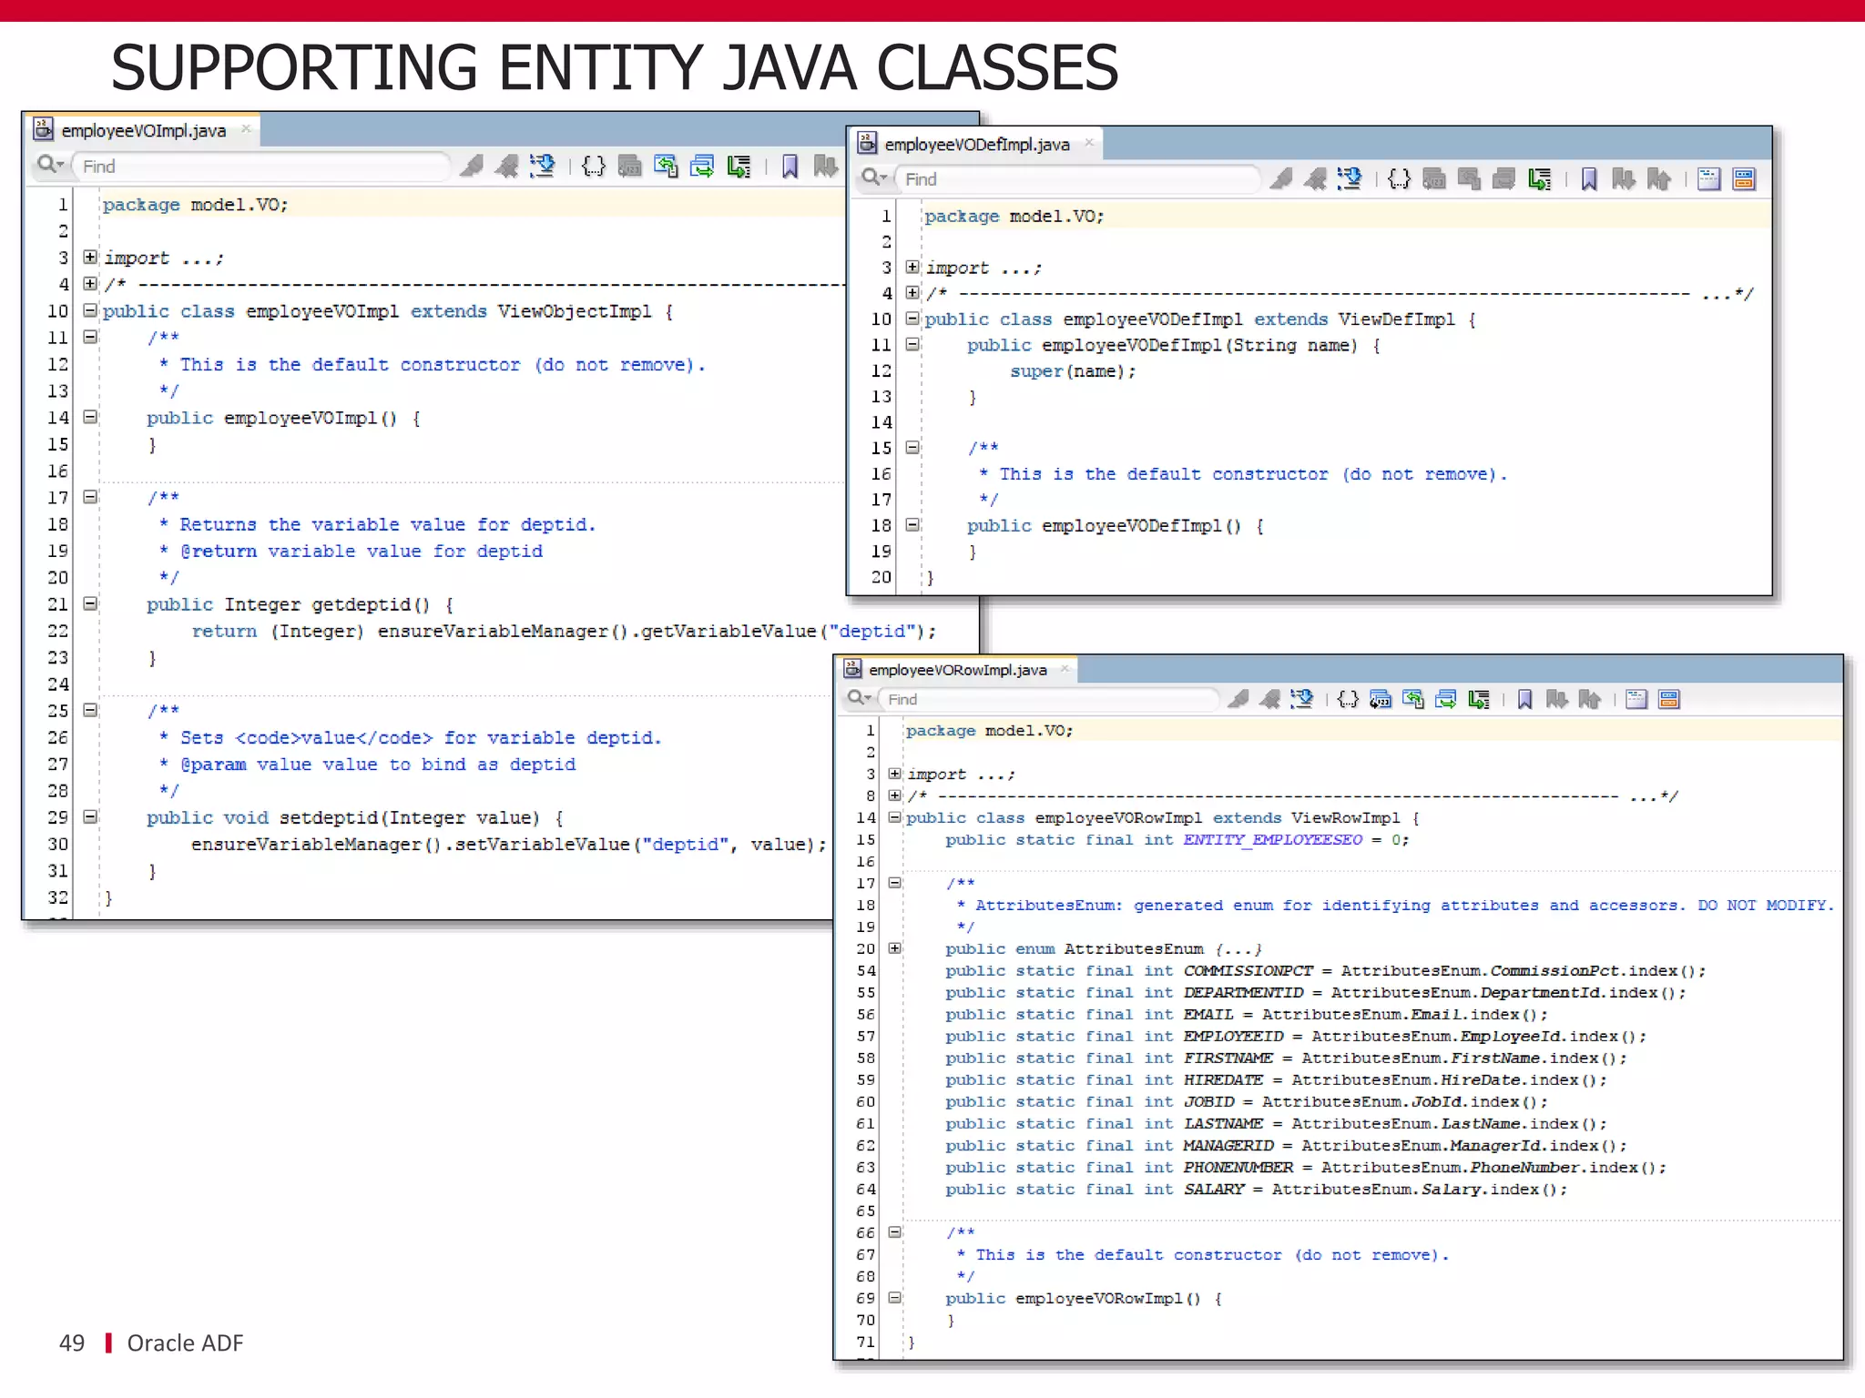Click 'super(name);' in employeeVODefImpl

[1073, 371]
